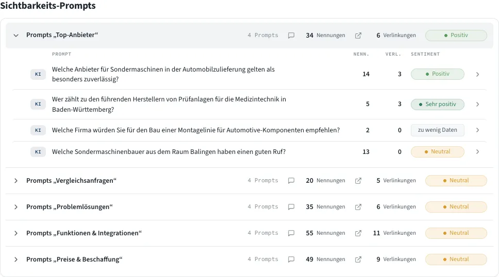Screen dimensions: 499x277
Task: Click Neutral badge in Funktionen & Integrationen row
Action: 456,233
